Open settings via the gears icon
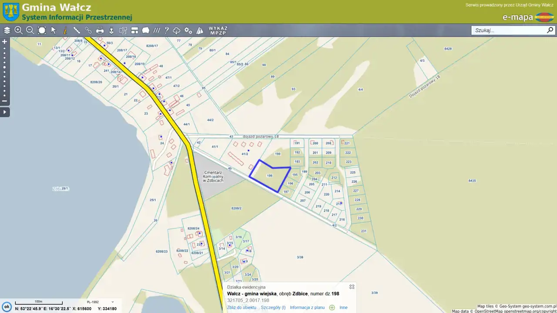Image resolution: width=557 pixels, height=313 pixels. (188, 30)
